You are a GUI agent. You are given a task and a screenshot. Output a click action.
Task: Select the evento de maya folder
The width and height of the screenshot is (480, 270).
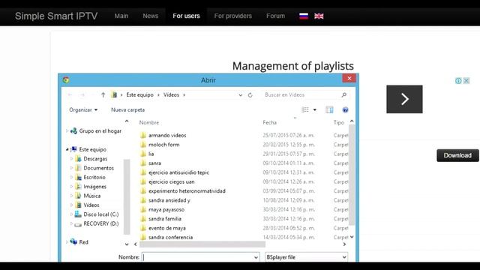pyautogui.click(x=166, y=228)
